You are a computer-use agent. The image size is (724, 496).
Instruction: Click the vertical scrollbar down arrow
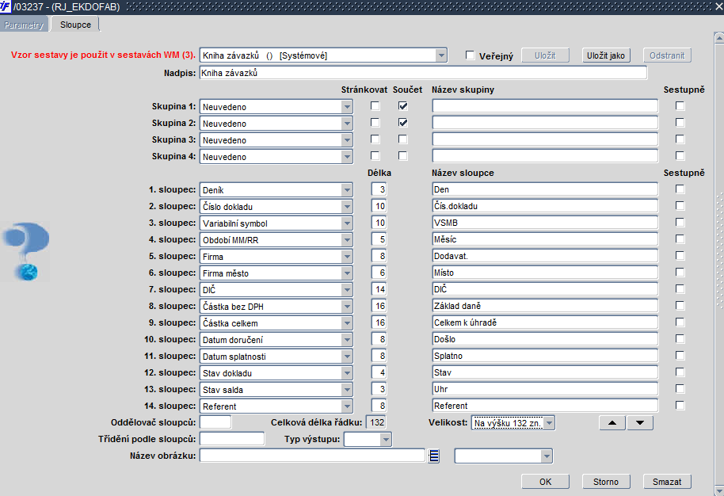pyautogui.click(x=719, y=490)
